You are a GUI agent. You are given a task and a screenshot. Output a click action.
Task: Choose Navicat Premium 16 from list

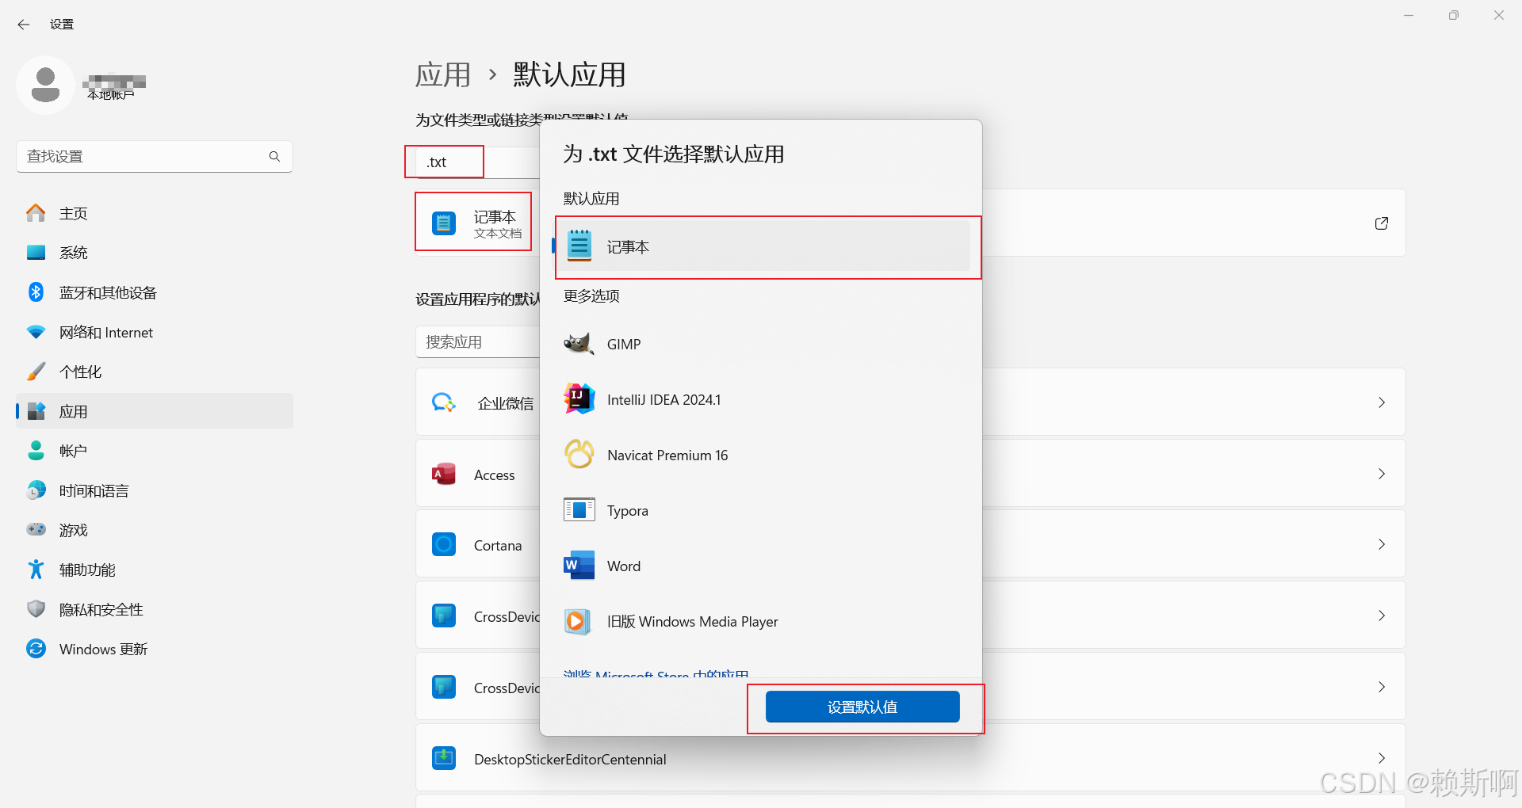[x=761, y=455]
